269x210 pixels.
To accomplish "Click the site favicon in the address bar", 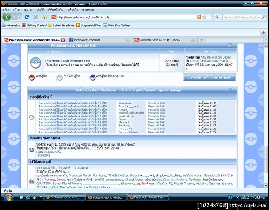I will pos(53,17).
